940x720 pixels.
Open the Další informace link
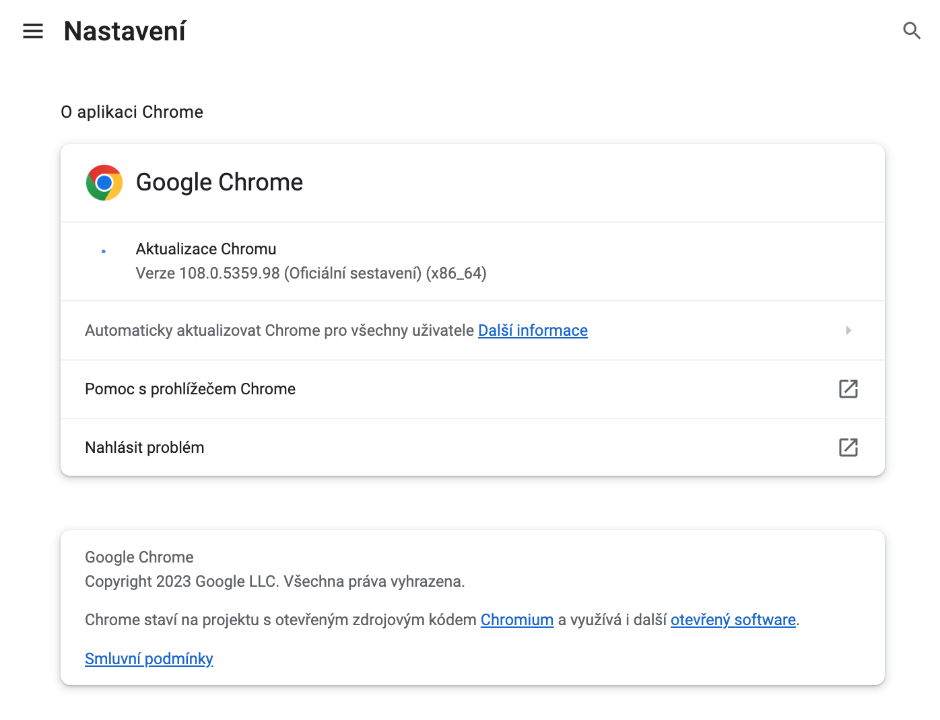coord(533,330)
